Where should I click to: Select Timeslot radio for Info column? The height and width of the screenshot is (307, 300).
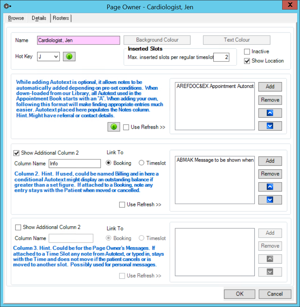(141, 163)
